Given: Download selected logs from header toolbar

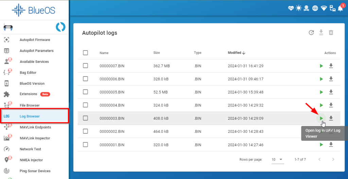Looking at the screenshot, I should click(x=321, y=33).
